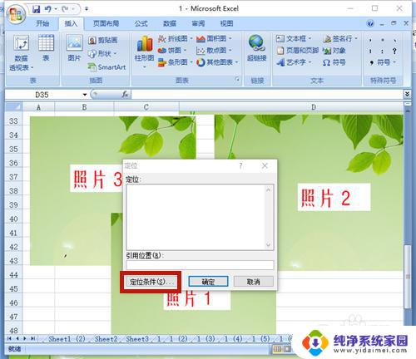Select column B header

(x=84, y=107)
